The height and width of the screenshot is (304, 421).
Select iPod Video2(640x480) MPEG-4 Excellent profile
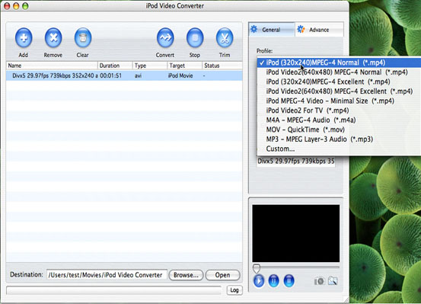point(339,91)
